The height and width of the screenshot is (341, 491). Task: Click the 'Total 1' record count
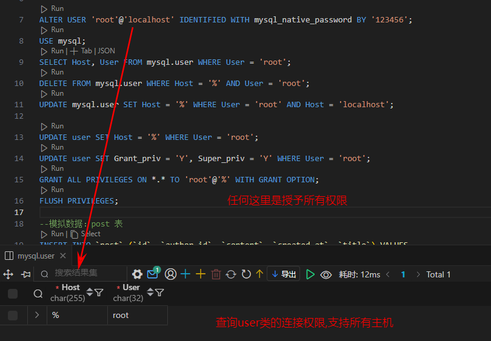pos(438,274)
